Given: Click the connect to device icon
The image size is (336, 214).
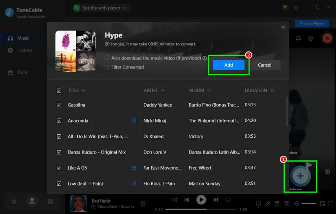Looking at the screenshot, I should pyautogui.click(x=287, y=203).
